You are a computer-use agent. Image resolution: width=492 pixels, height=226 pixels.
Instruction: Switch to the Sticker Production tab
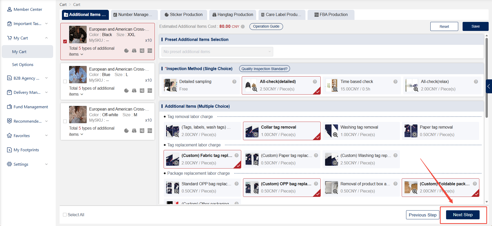pos(184,15)
